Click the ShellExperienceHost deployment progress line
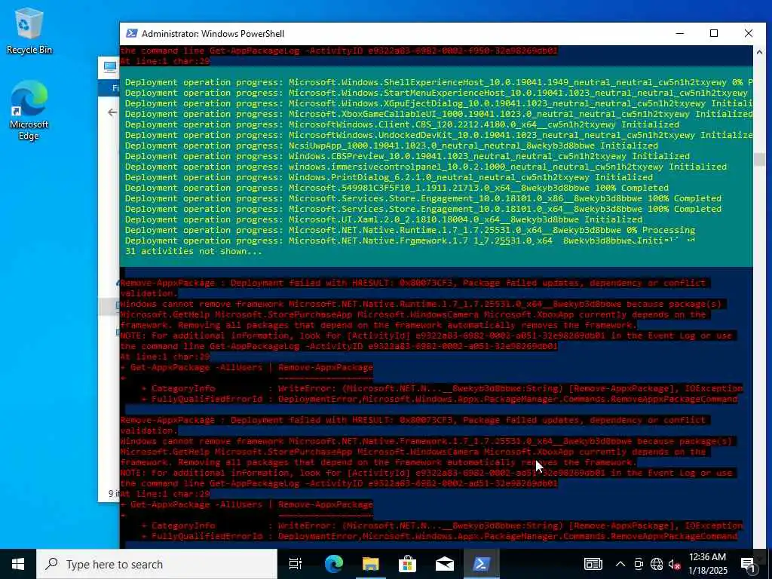This screenshot has width=772, height=579. click(x=439, y=82)
